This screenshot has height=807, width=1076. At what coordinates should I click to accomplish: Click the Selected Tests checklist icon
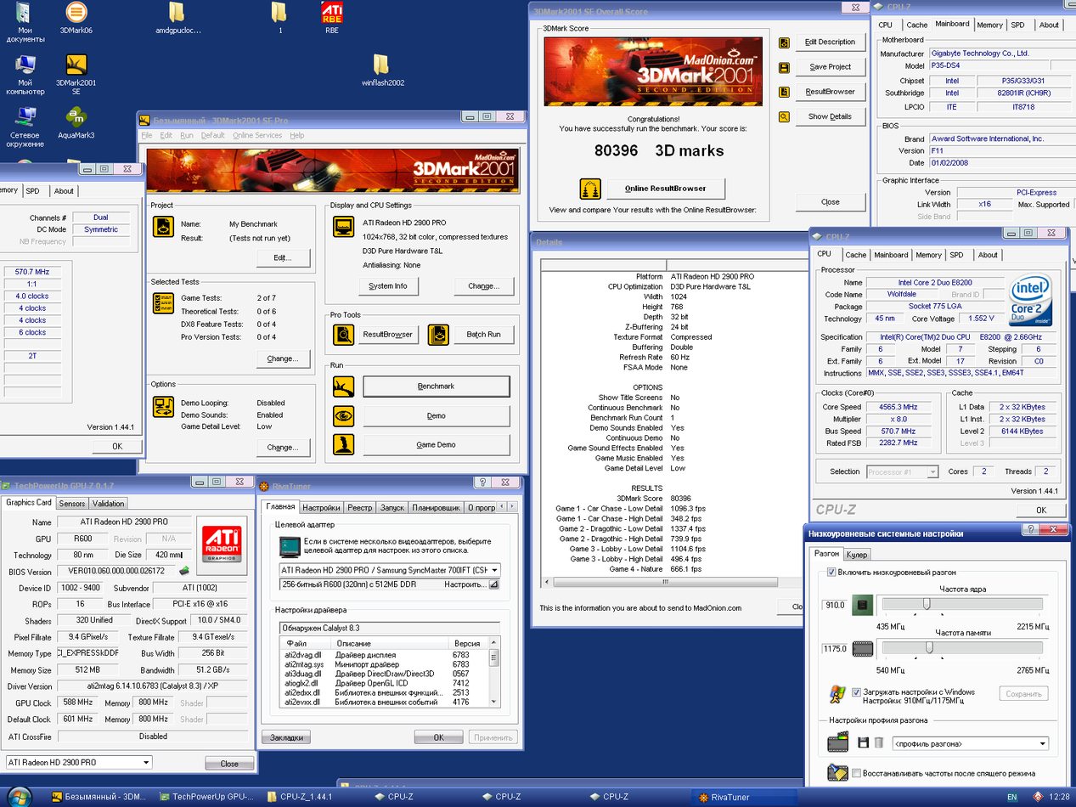[163, 303]
